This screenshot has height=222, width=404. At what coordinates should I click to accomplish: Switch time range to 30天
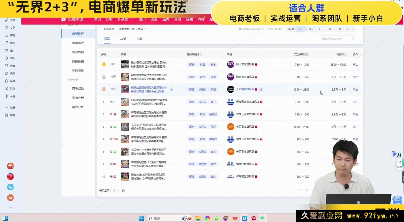[x=310, y=29]
